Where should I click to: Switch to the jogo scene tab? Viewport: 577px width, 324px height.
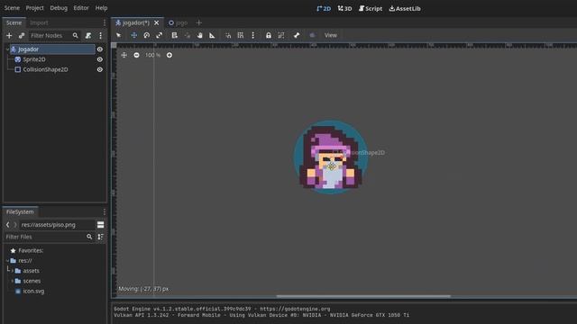tap(179, 22)
